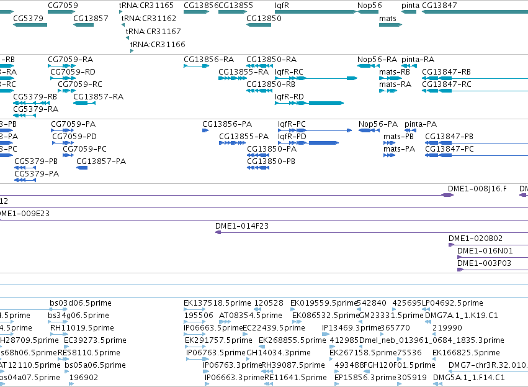Select the pinta-RA transcript
The image size is (528, 387).
[409, 66]
